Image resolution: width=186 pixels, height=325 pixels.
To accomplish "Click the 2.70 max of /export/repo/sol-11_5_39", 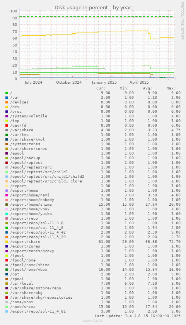I will point(176,237).
